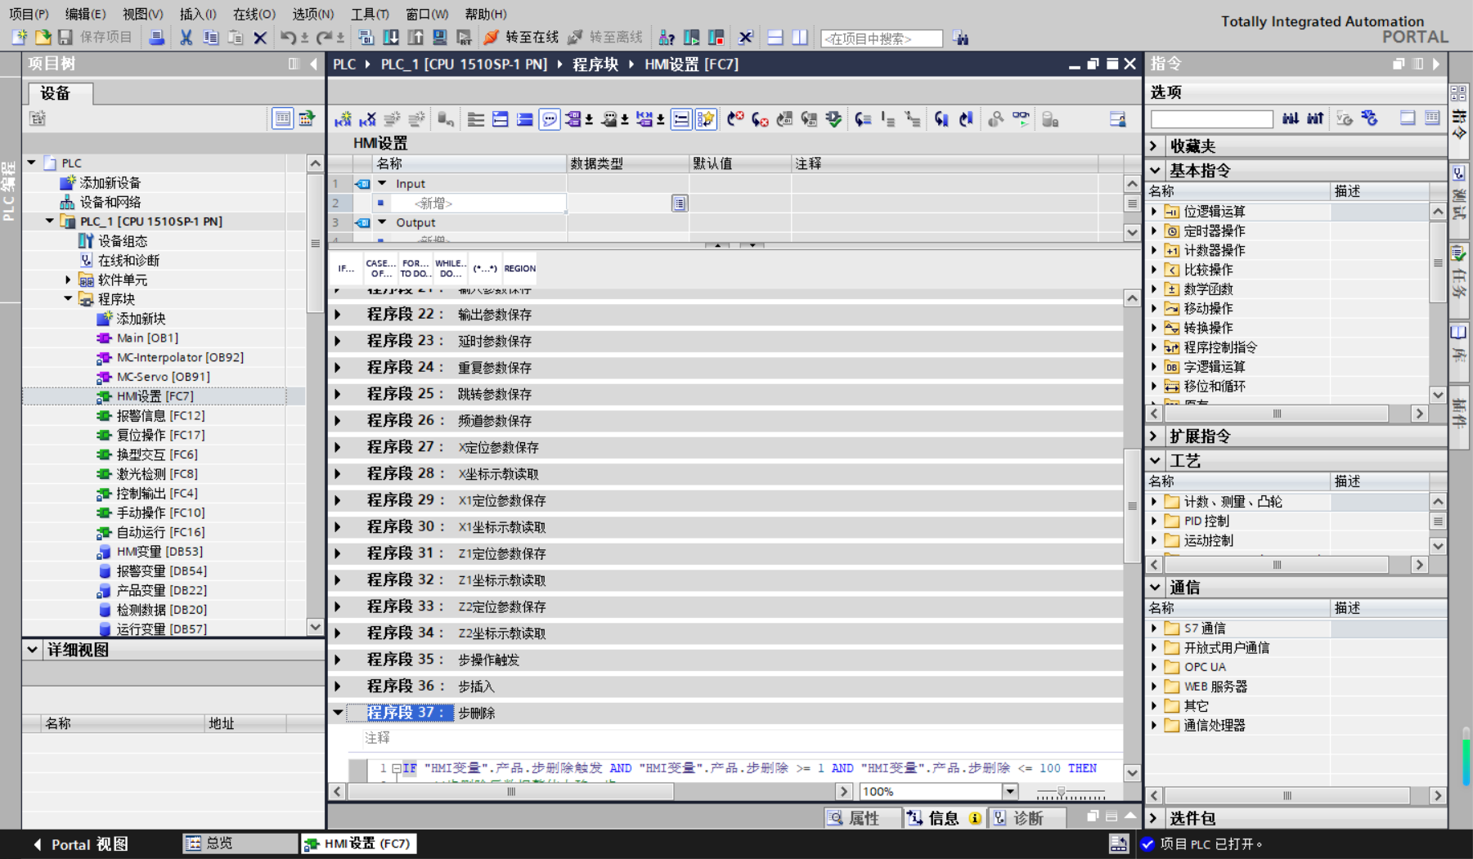Click the print icon in the main toolbar
Viewport: 1473px width, 859px height.
tap(156, 38)
